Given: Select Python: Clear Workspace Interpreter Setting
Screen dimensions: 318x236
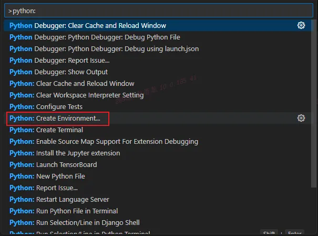Looking at the screenshot, I should tap(157, 95).
